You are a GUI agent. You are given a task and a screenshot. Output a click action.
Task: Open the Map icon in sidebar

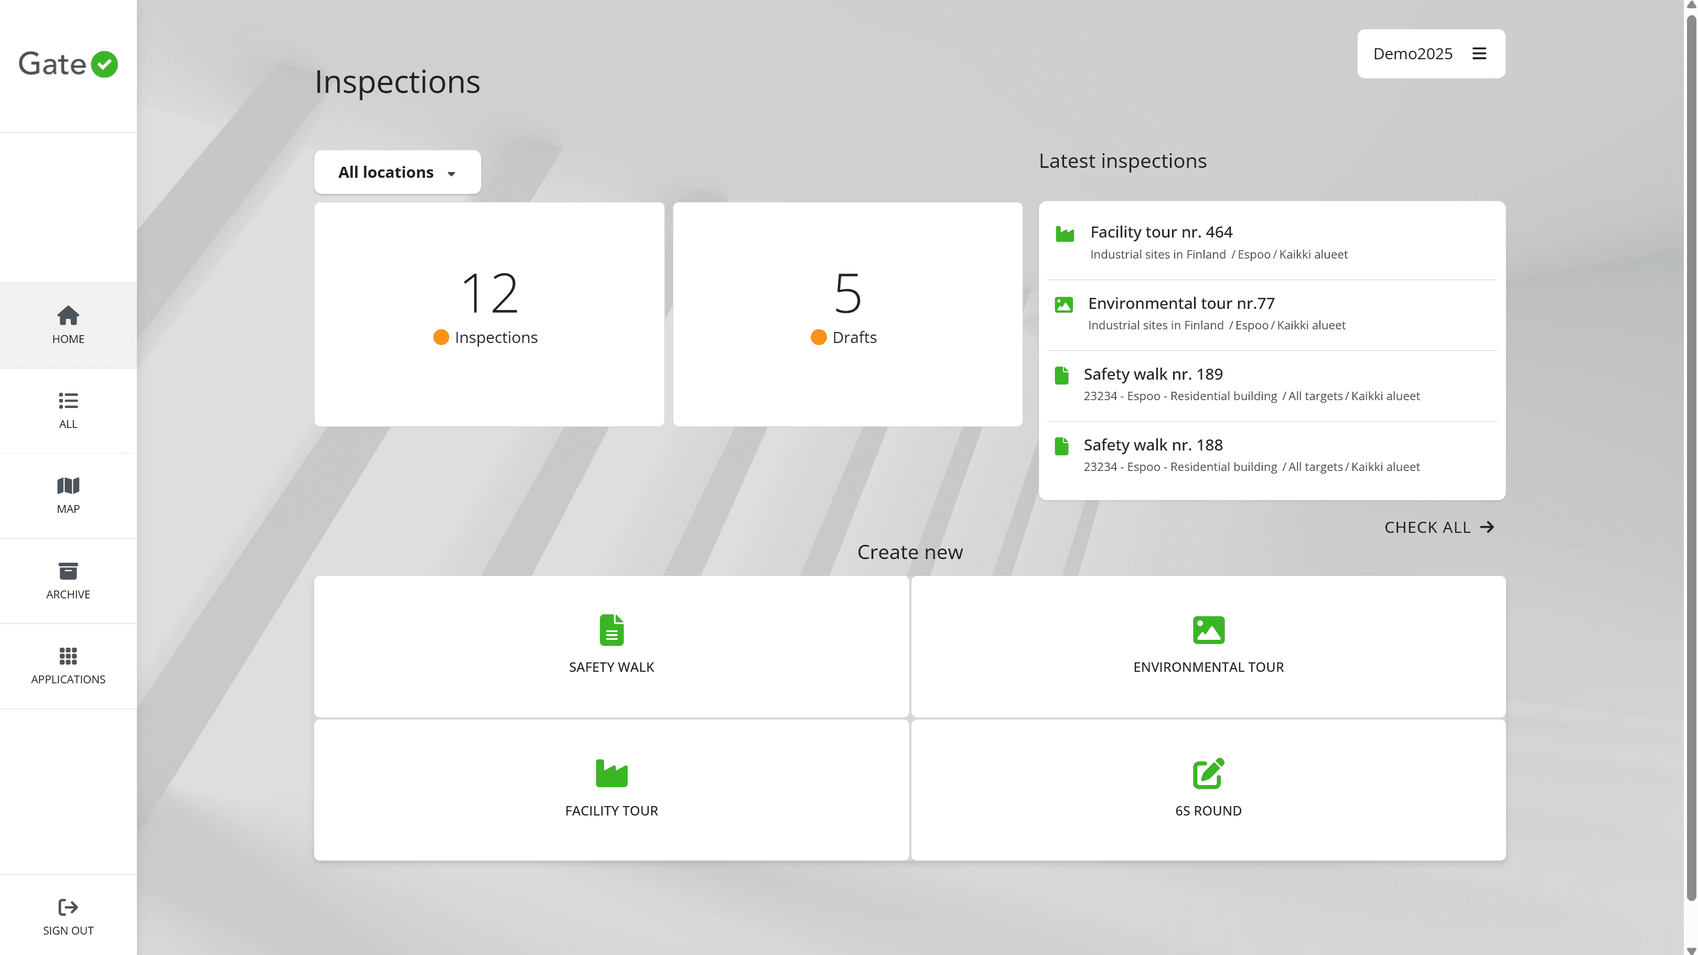click(68, 486)
